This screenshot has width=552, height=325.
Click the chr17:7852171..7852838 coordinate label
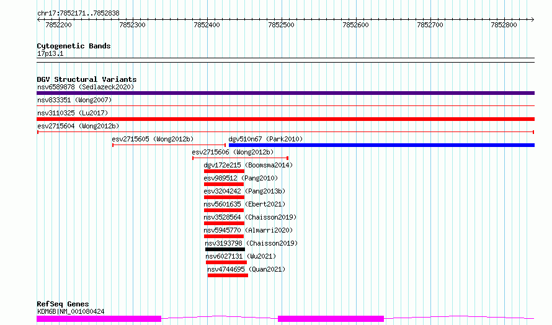pyautogui.click(x=79, y=14)
